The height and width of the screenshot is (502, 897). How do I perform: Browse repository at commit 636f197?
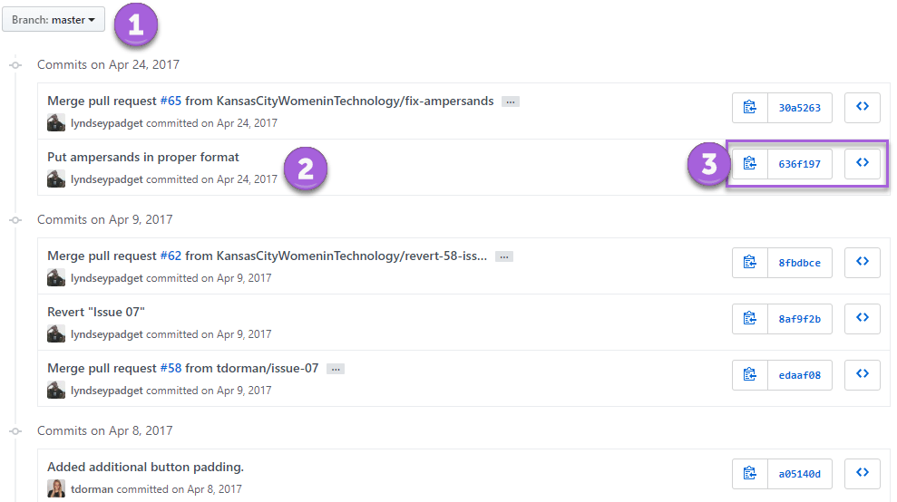(862, 164)
